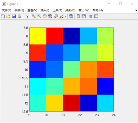The image size is (138, 123).
Task: Expand the Brush color dropdown arrow
Action: pos(65,16)
